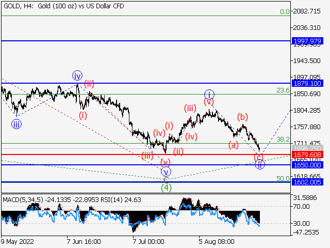Viewport: 330px width, 248px height.
Task: Select the 31.5886 indicator scale value
Action: [x=305, y=198]
